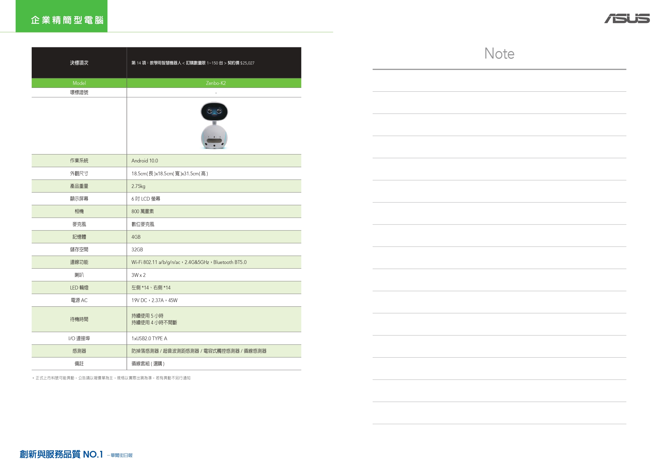Click the '電源 AC' label
This screenshot has width=666, height=471.
point(79,300)
